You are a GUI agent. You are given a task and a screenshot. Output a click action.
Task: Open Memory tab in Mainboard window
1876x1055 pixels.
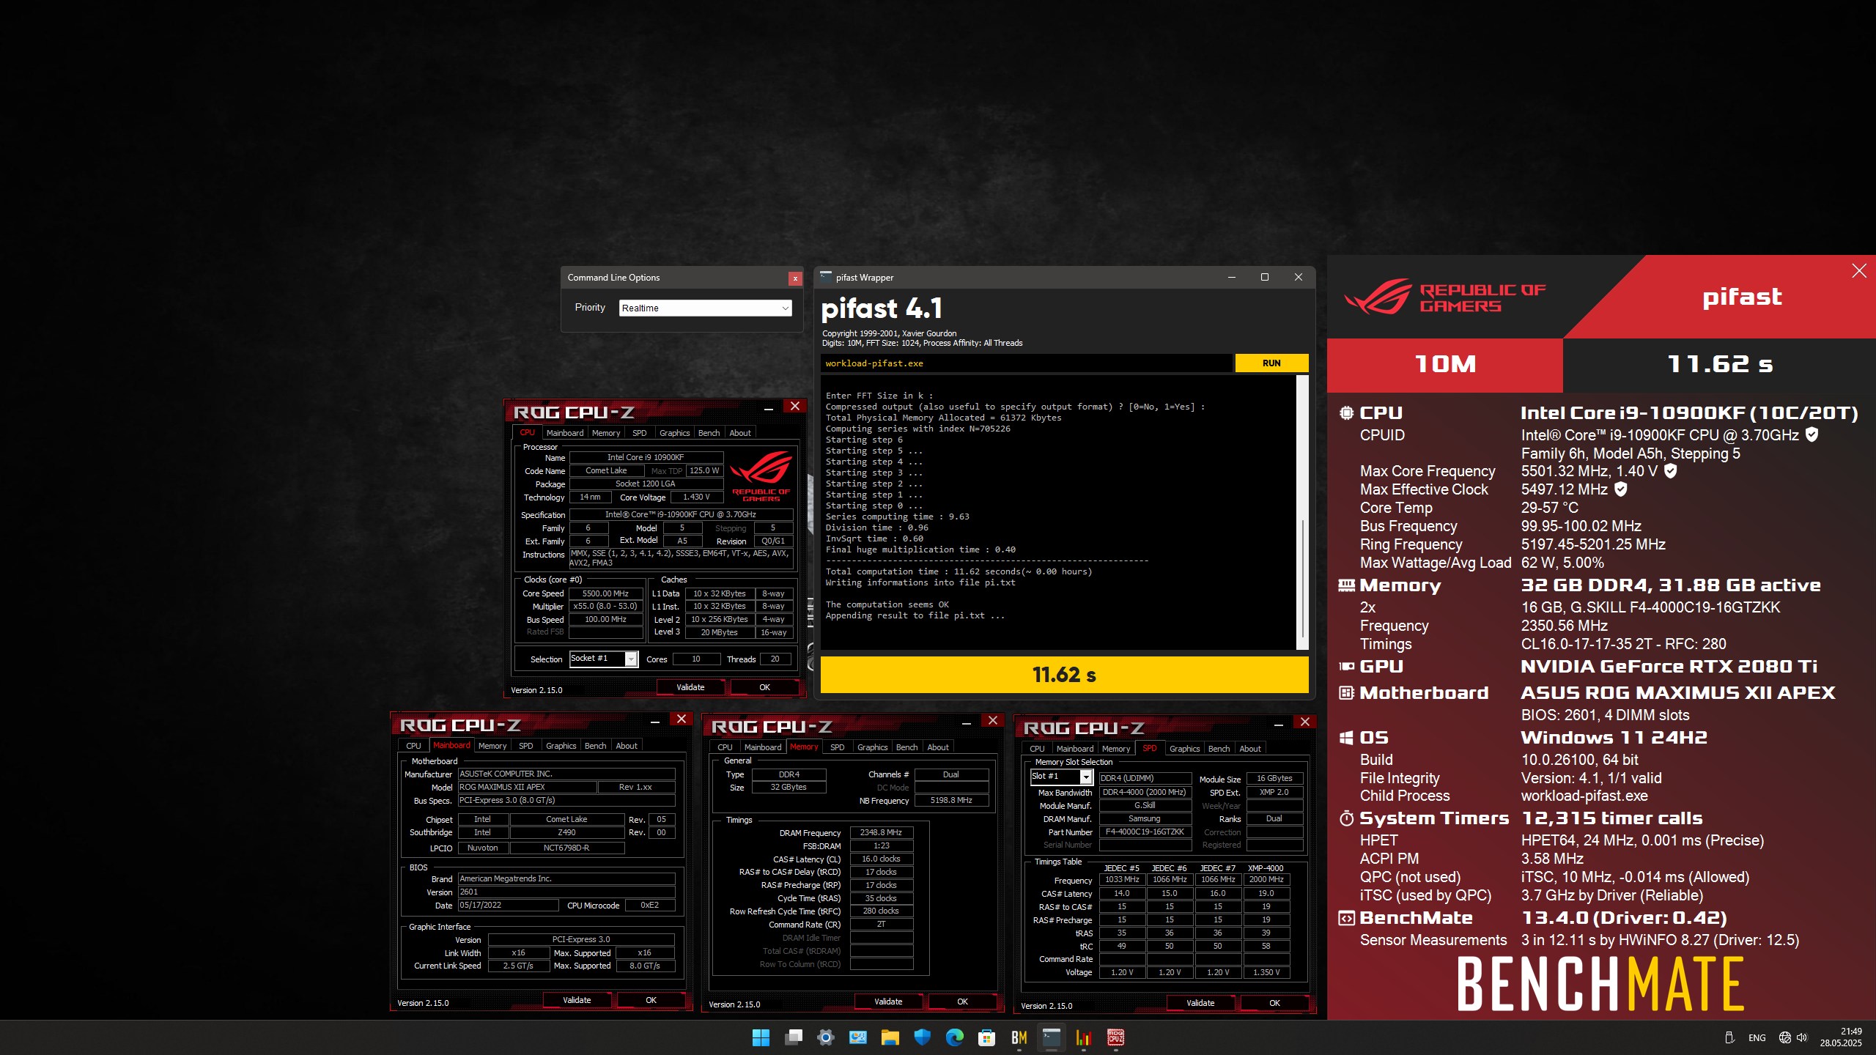coord(492,746)
